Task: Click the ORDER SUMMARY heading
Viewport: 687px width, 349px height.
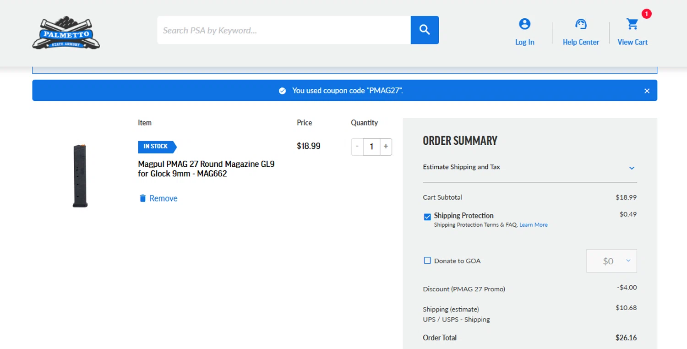Action: click(460, 141)
